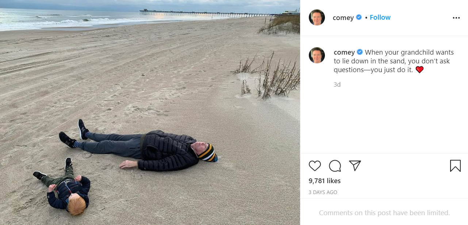Click the 3d caption timestamp
Image resolution: width=468 pixels, height=225 pixels.
point(337,84)
